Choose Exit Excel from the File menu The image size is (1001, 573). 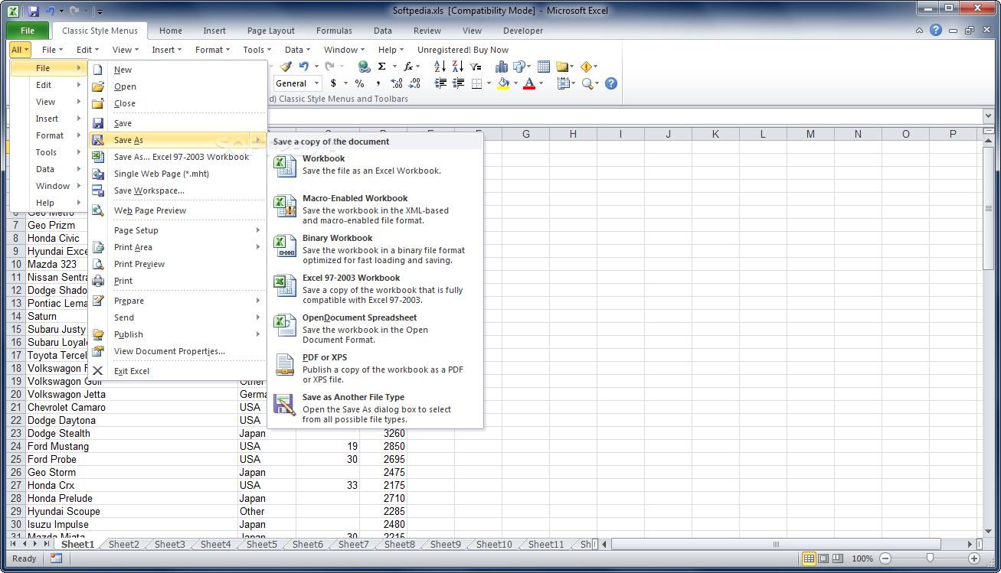(x=178, y=371)
